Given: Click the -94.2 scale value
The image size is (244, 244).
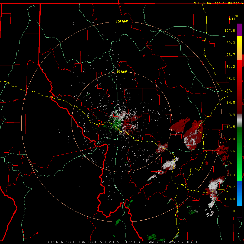Looking at the screenshot, I should (230, 187).
